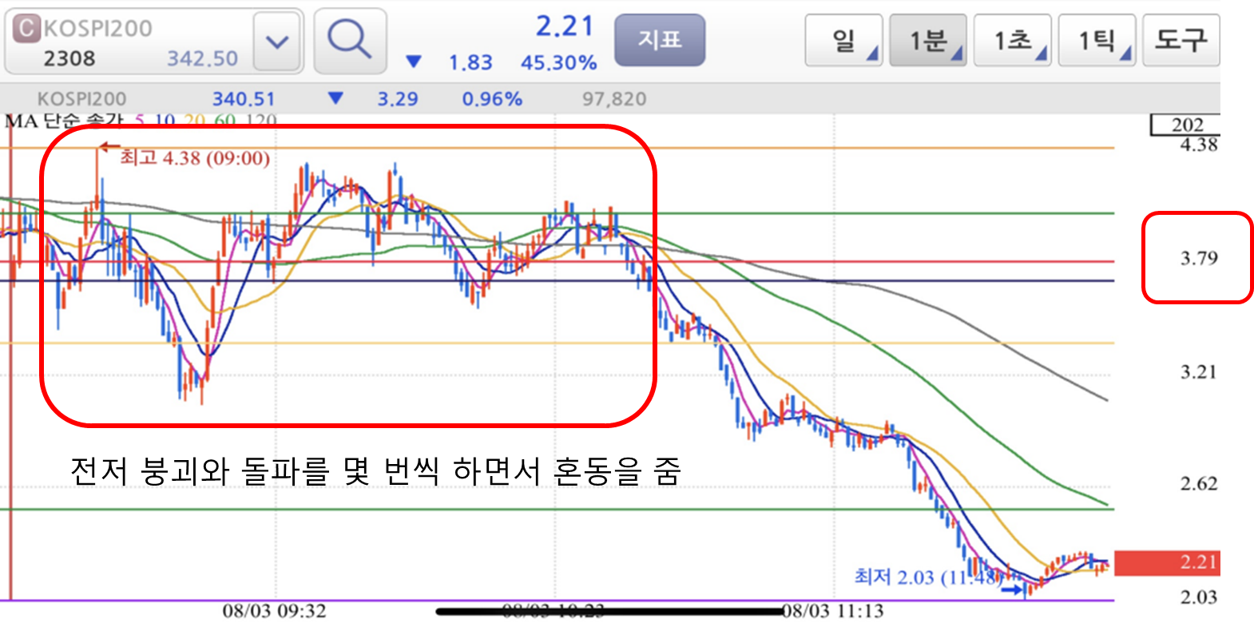Click the 2.62 price axis label

pos(1198,484)
